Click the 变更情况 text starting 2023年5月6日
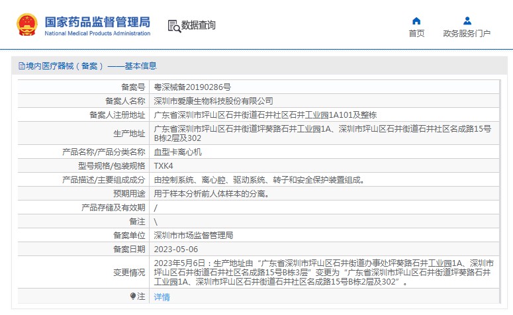This screenshot has height=315, width=513. (324, 273)
